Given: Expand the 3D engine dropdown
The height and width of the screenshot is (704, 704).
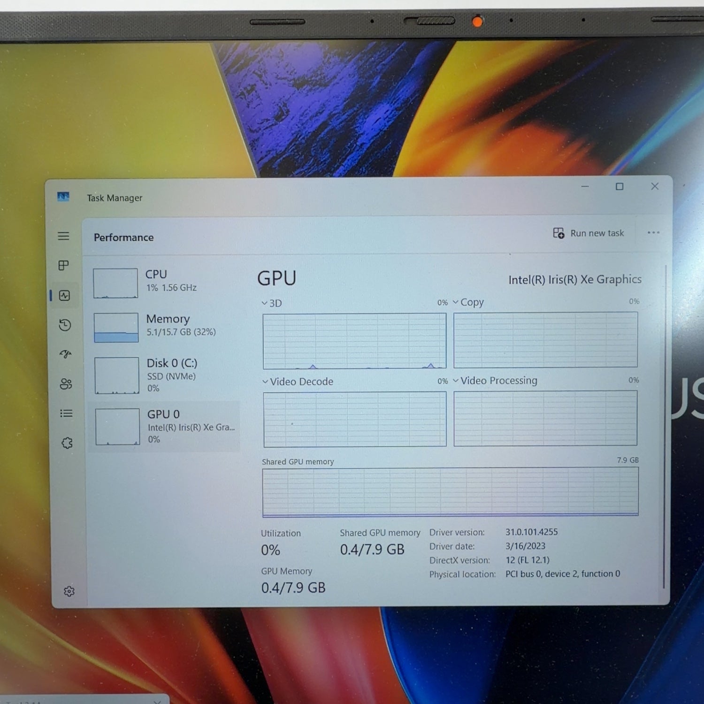Looking at the screenshot, I should (272, 304).
